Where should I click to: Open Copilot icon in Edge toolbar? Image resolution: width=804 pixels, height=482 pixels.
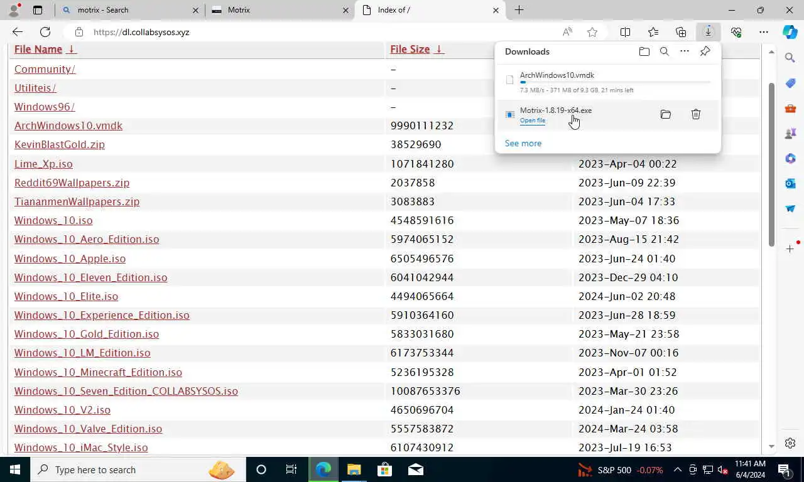pos(790,32)
